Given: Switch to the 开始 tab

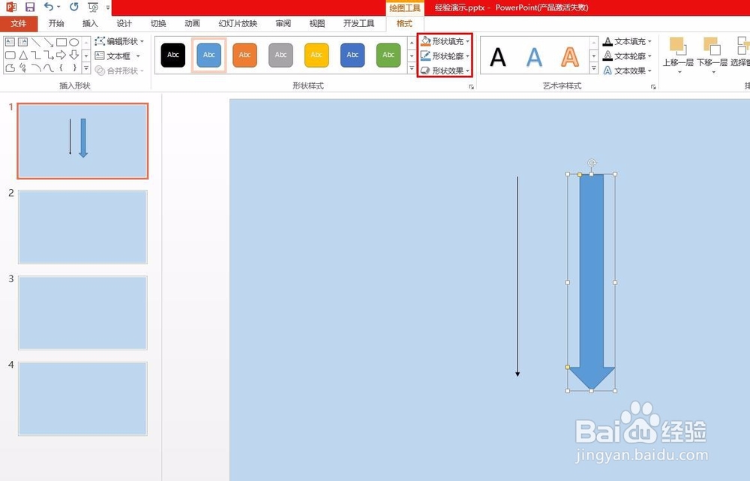Looking at the screenshot, I should [56, 23].
